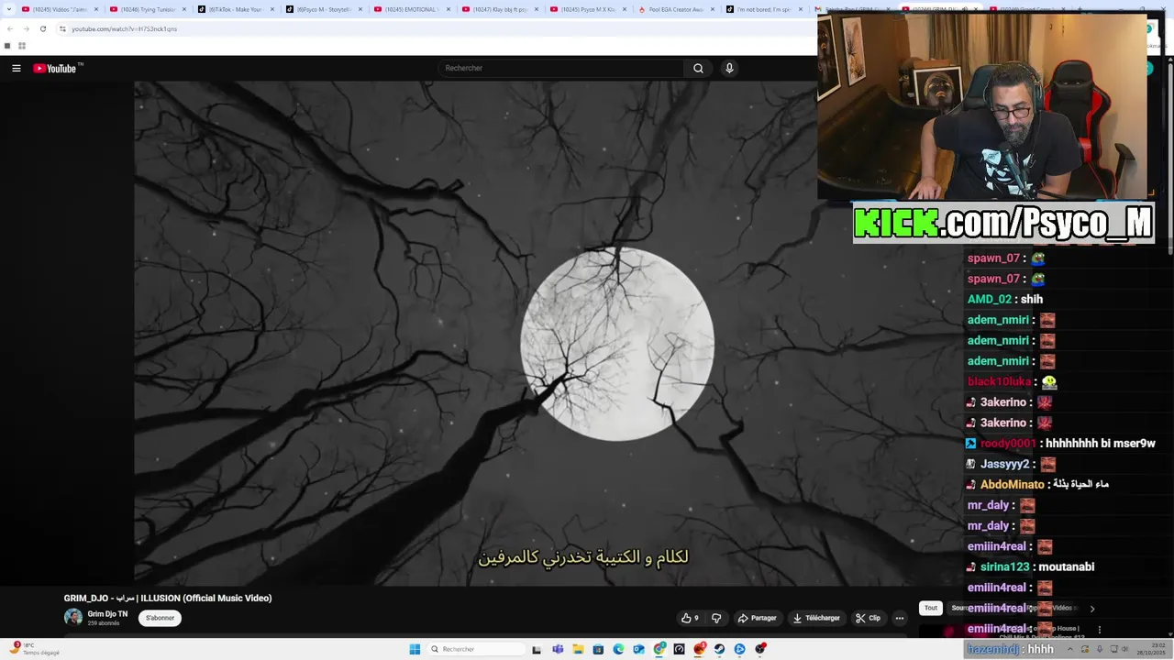Image resolution: width=1174 pixels, height=660 pixels.
Task: Open options for the suggested video
Action: coord(1099,630)
